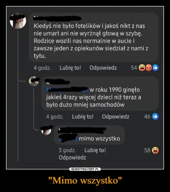Open the third commenter's avatar

click(x=46, y=130)
